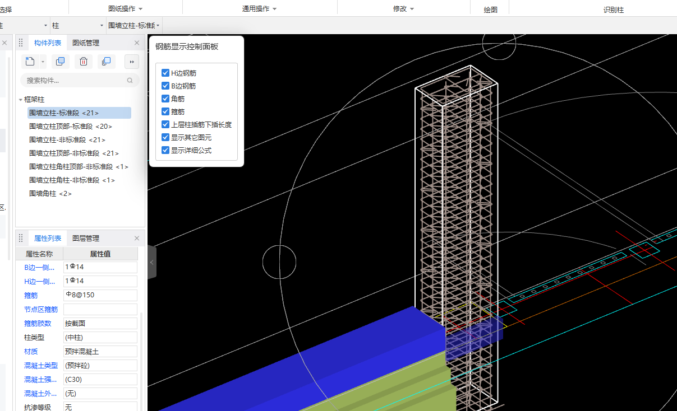
Task: Close the 属性列表 panel
Action: tap(137, 238)
